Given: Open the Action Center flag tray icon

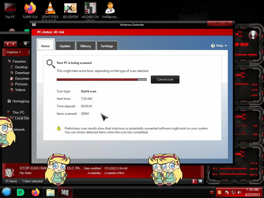Looking at the screenshot, I should pyautogui.click(x=227, y=192).
